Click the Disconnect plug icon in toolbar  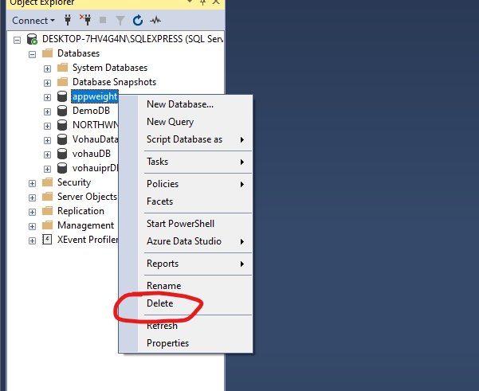tap(86, 20)
